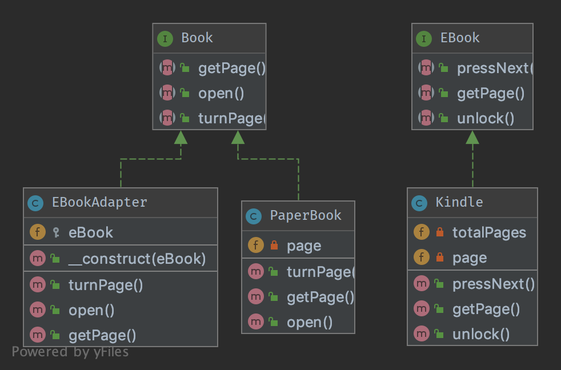Click the class icon beside Kindle
The image size is (561, 370).
[x=420, y=203]
